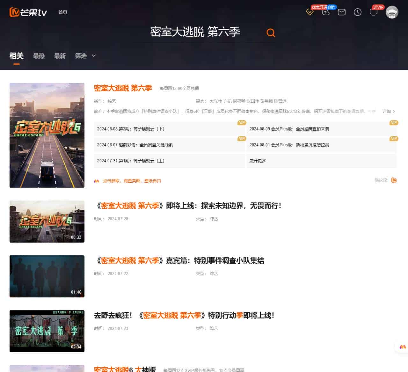
Task: Click the gold VIP diamond icon
Action: coord(310,12)
